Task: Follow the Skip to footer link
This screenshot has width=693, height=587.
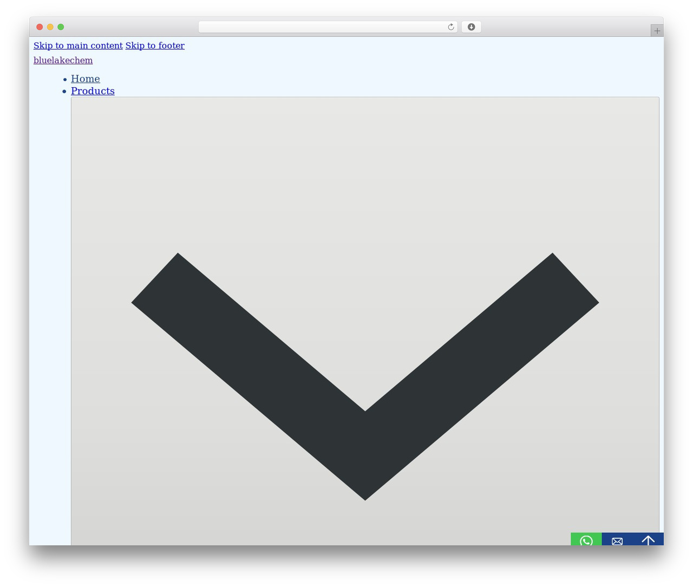Action: pyautogui.click(x=155, y=45)
